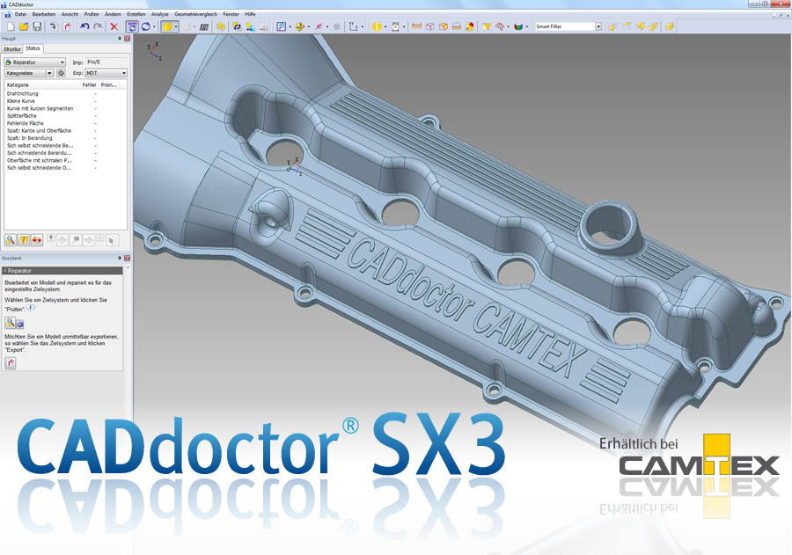Select the Spalt: In Berandung row
792x555 pixels.
pos(64,138)
